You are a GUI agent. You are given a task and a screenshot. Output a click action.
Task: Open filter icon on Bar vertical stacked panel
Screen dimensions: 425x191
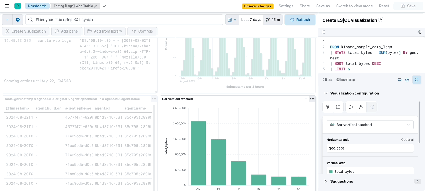tap(306, 99)
